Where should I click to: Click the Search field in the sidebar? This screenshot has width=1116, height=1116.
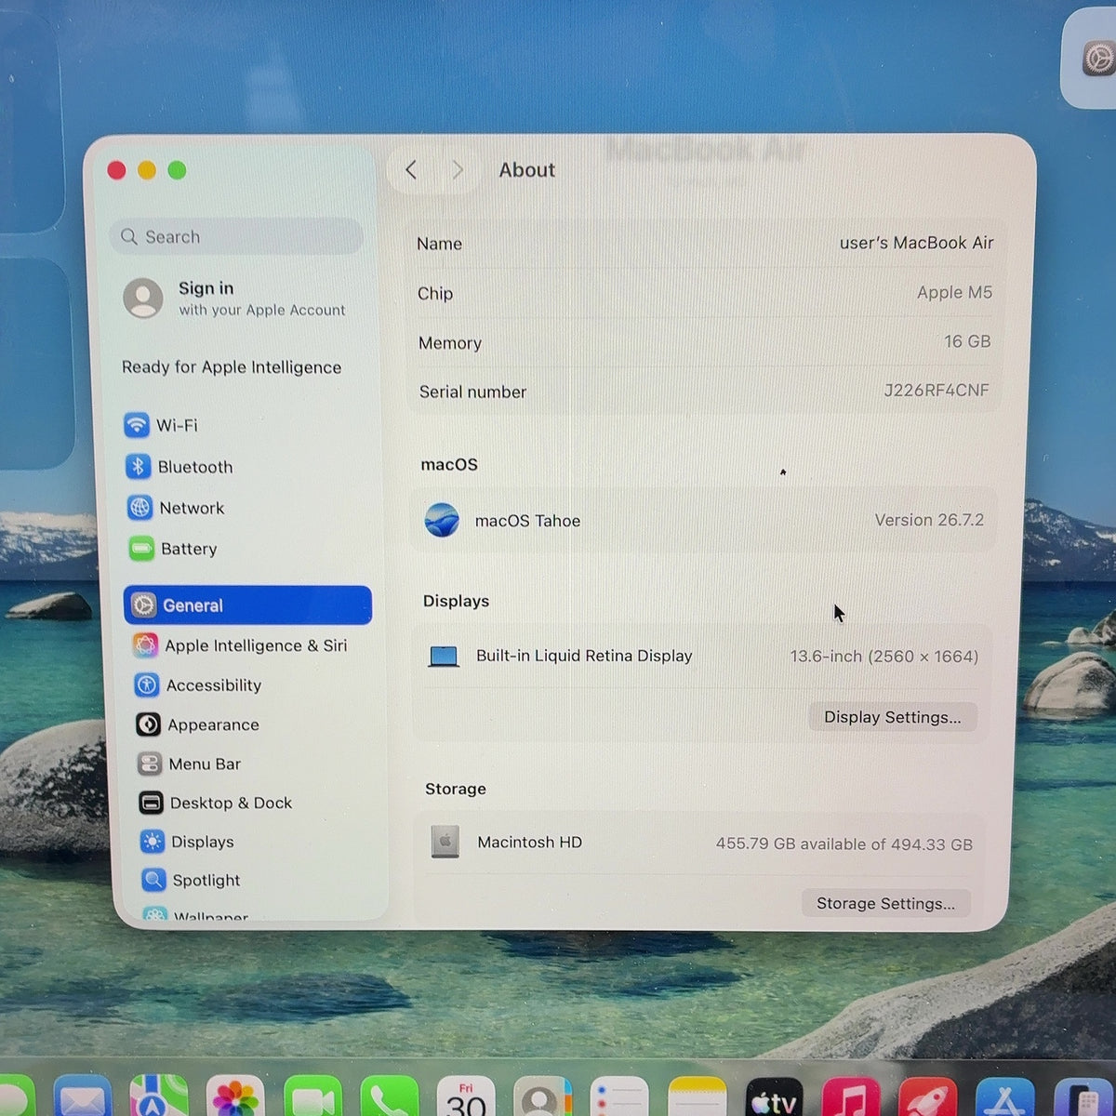coord(236,237)
